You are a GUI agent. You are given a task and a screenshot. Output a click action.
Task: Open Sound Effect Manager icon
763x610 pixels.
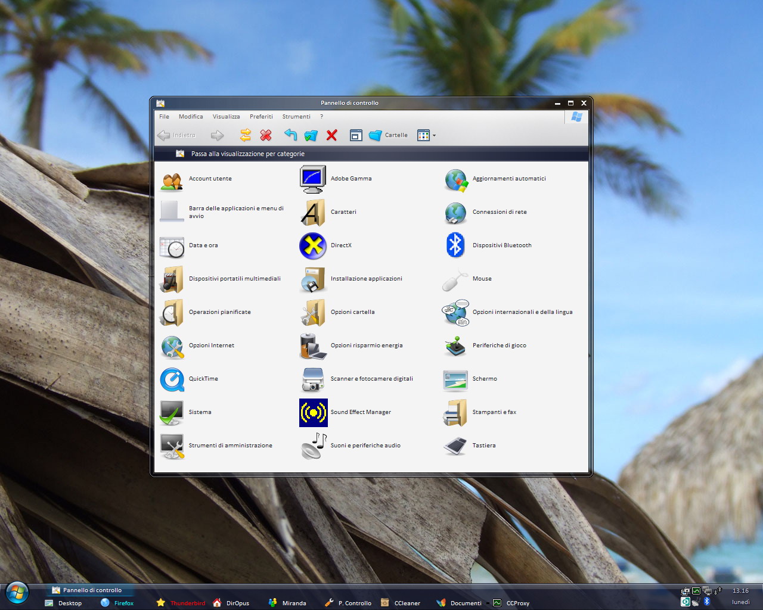tap(313, 412)
